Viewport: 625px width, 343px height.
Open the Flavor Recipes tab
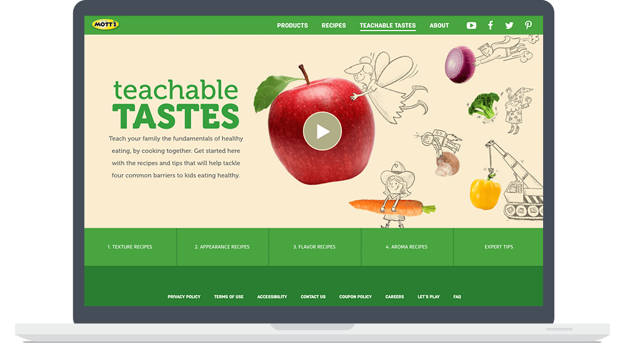(314, 247)
